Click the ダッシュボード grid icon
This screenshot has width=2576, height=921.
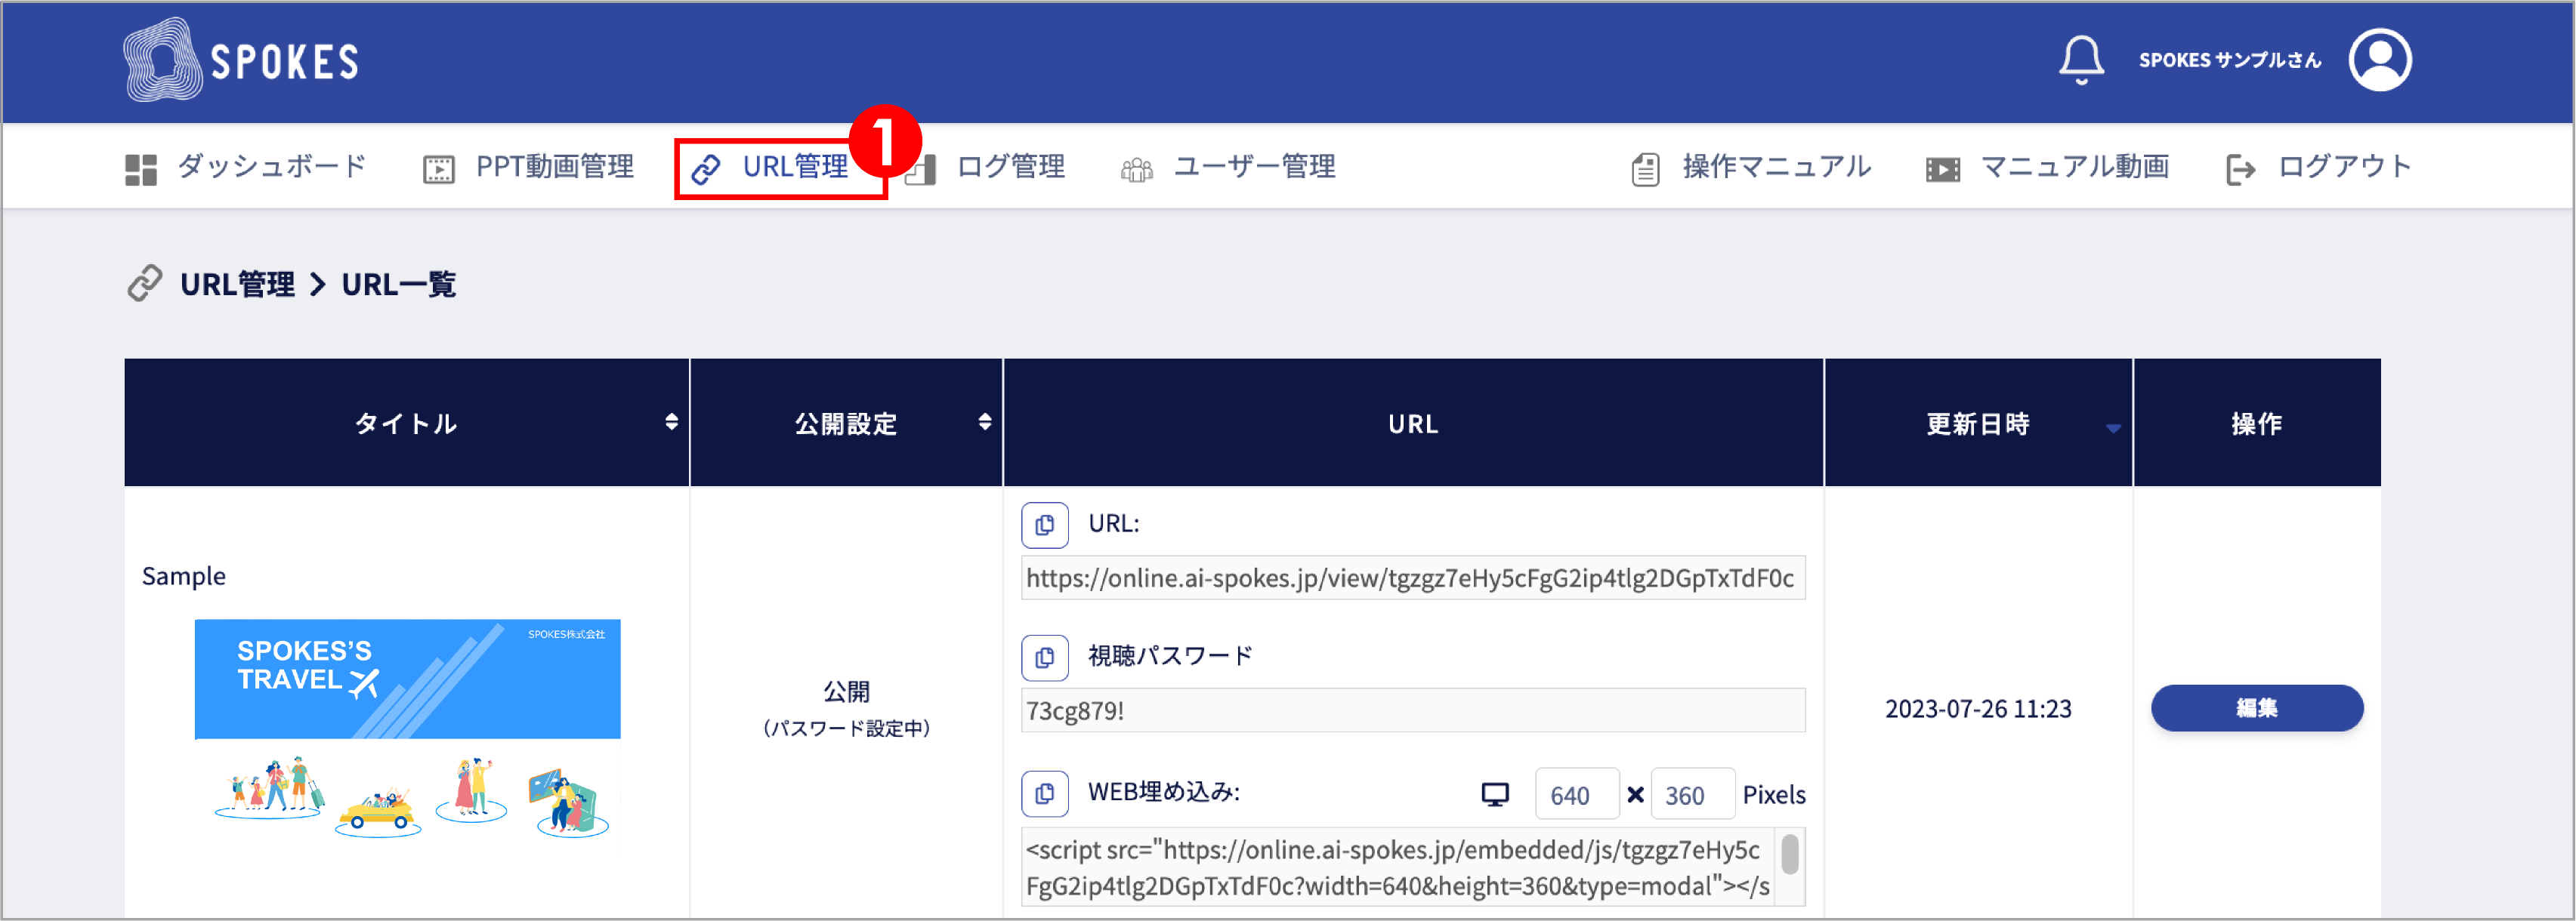point(141,169)
